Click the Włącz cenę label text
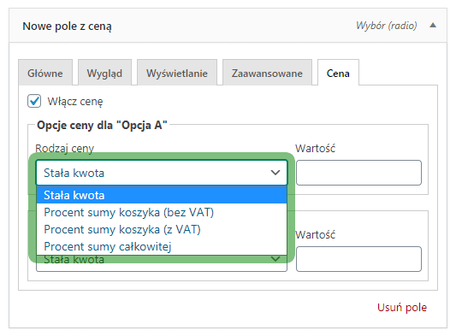 click(x=75, y=102)
